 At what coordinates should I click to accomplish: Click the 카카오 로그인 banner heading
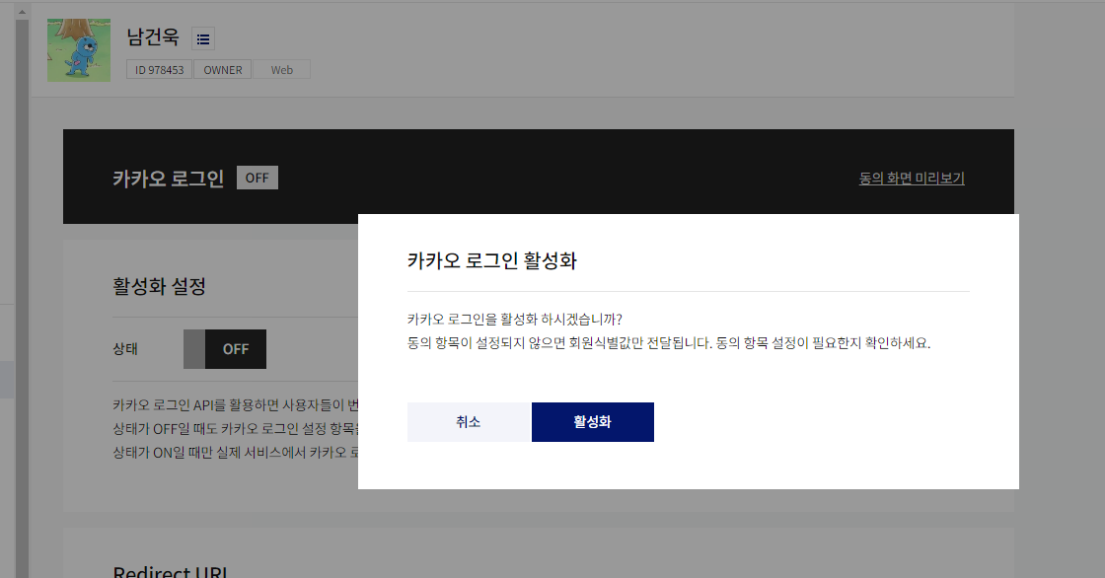point(169,179)
